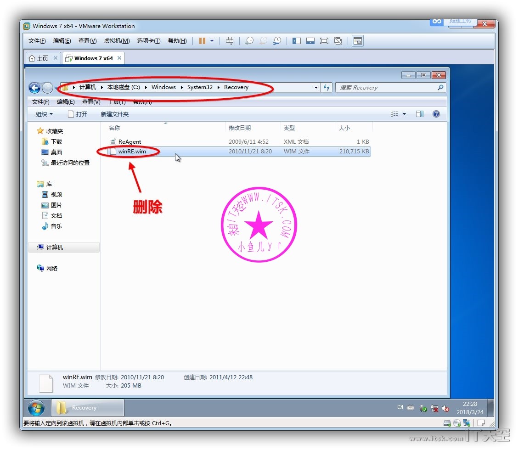The image size is (518, 450).
Task: Click the muted volume tray icon
Action: point(445,408)
